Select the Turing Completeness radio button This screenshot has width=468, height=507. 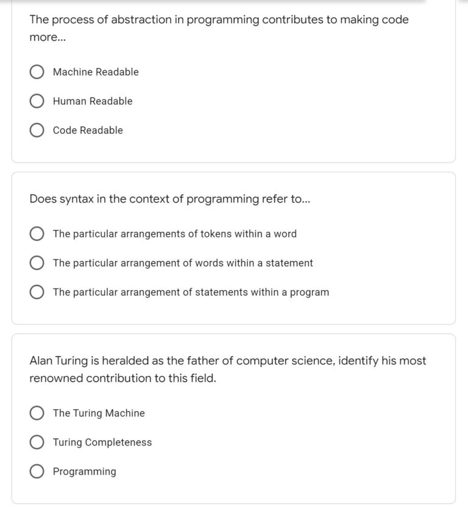point(37,442)
